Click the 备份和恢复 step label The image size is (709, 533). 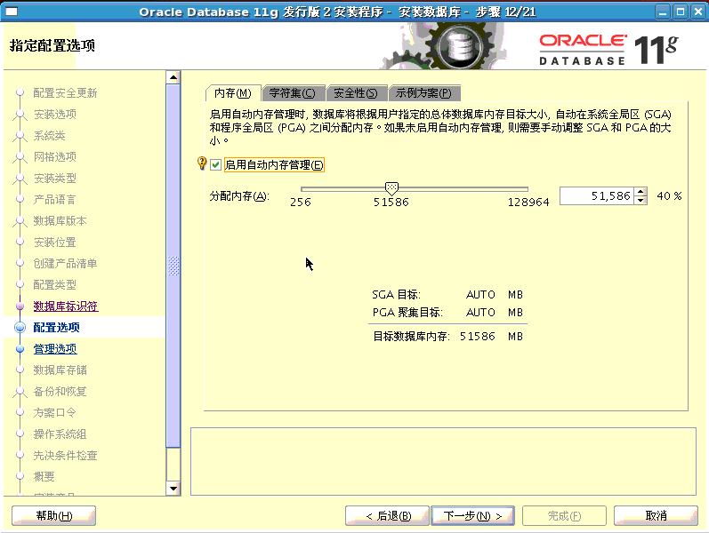[x=60, y=392]
